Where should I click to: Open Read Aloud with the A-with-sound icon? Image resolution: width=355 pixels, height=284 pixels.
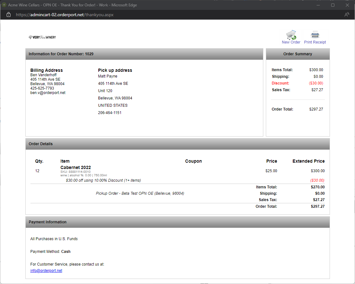(x=346, y=14)
